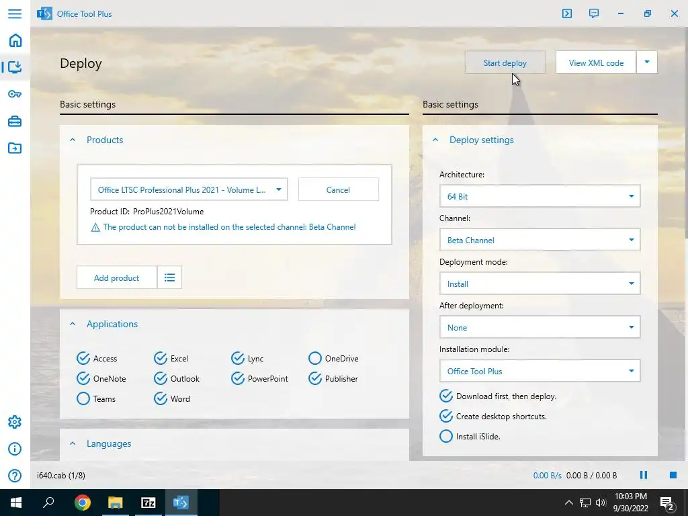
Task: Enable the OneDrive application
Action: [x=314, y=359]
